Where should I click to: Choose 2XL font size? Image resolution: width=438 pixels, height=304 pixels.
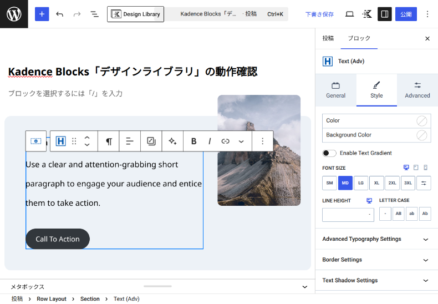[x=392, y=183]
